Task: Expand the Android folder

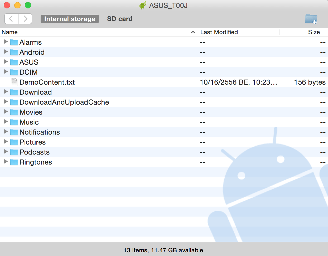Action: click(6, 52)
